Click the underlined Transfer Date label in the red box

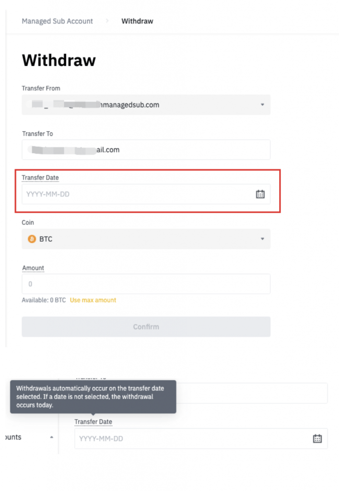40,177
